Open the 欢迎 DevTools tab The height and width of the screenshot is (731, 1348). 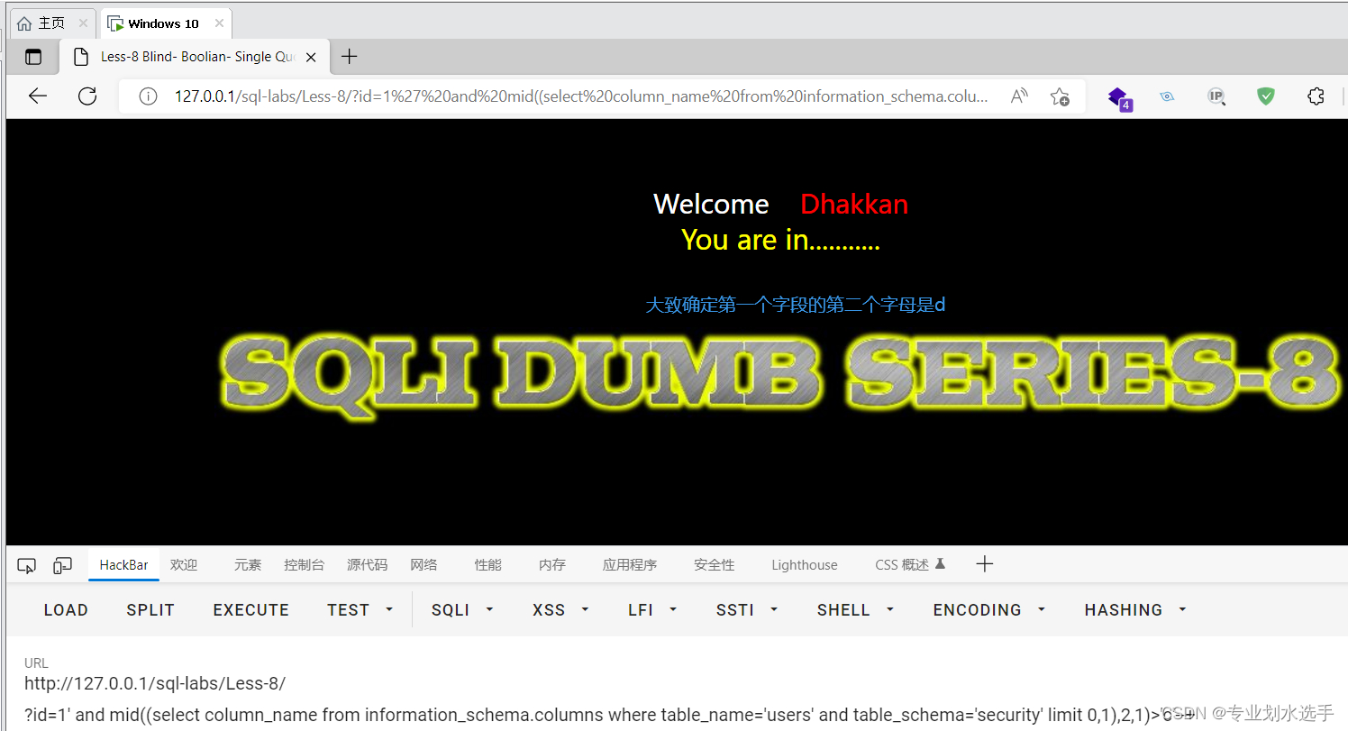point(184,565)
